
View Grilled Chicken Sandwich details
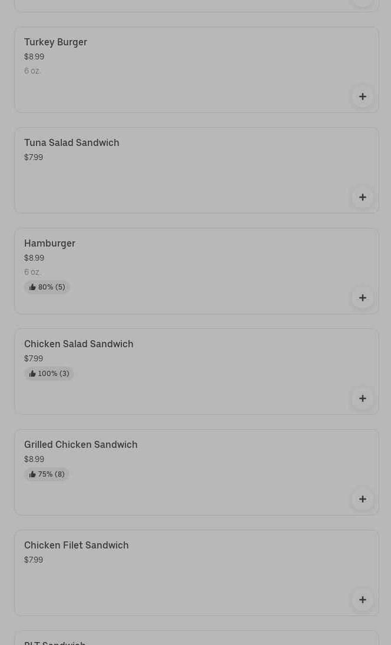click(81, 445)
